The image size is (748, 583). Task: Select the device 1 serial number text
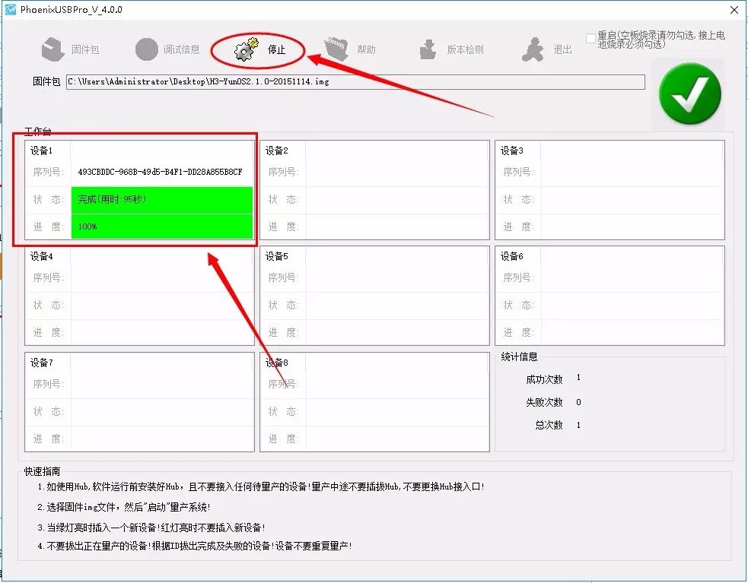(x=160, y=172)
